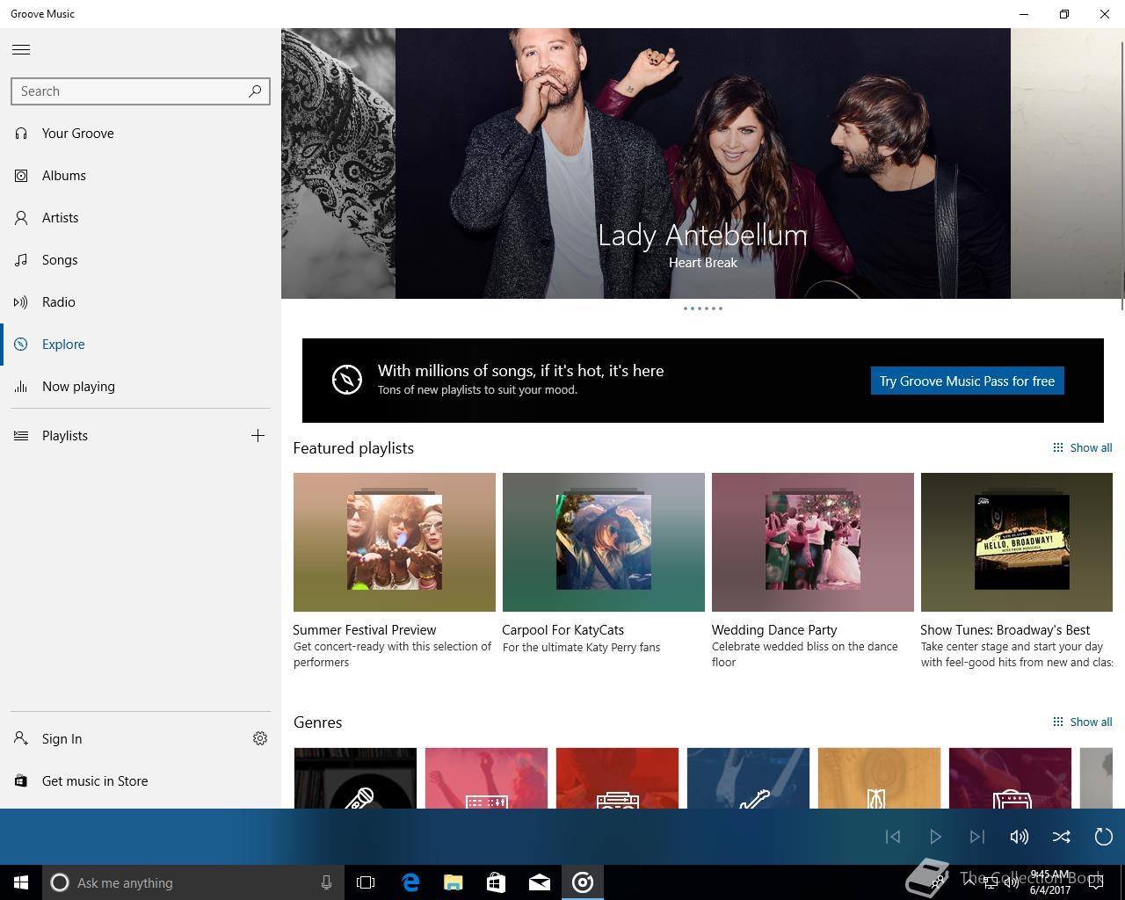
Task: Click Groove Music taskbar icon
Action: tap(583, 882)
